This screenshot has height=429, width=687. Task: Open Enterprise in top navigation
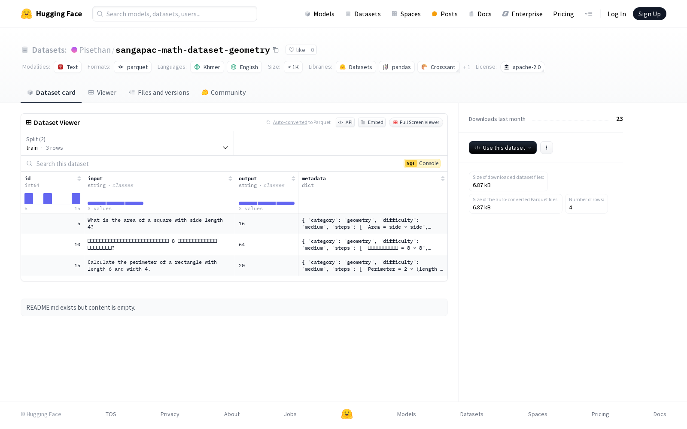pyautogui.click(x=523, y=14)
